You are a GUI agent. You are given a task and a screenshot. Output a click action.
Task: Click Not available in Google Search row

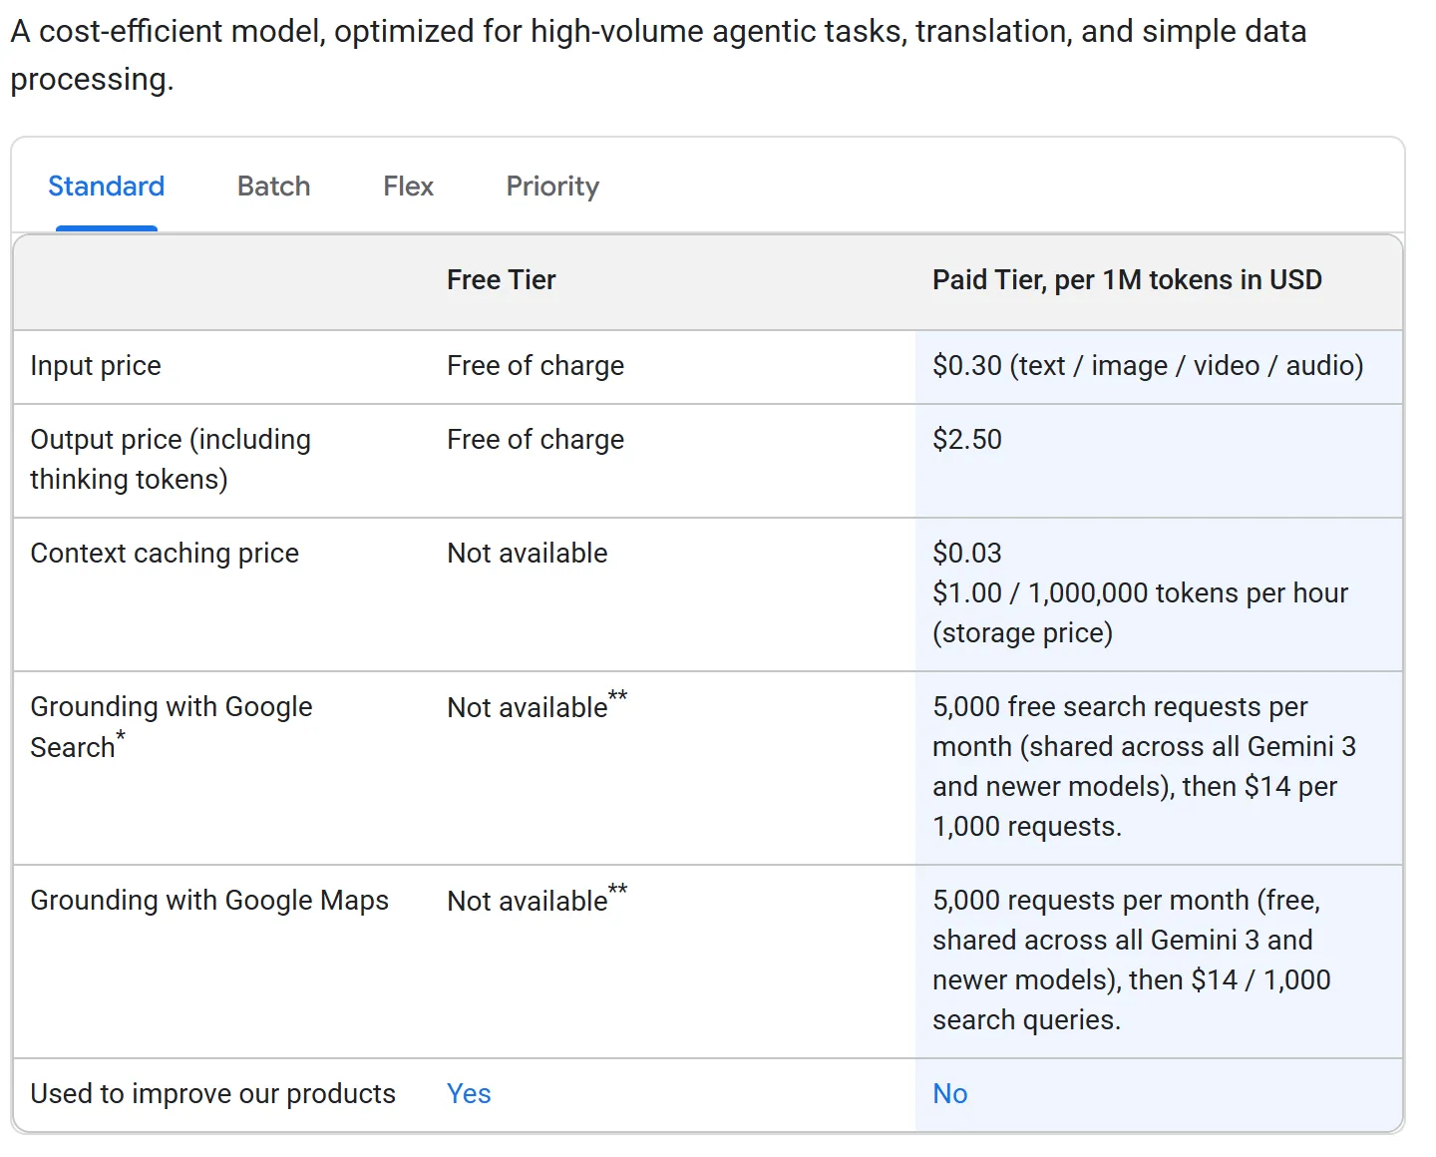point(538,707)
